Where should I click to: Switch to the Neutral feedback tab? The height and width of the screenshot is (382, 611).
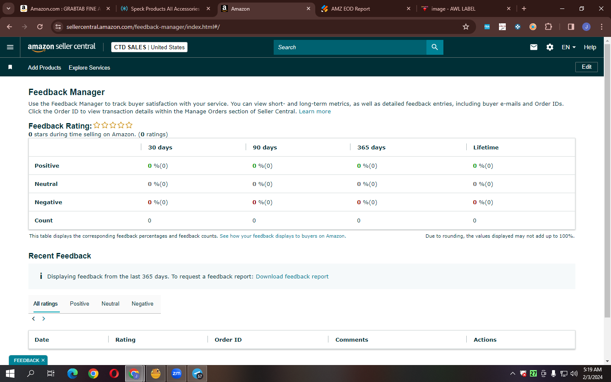pyautogui.click(x=110, y=304)
